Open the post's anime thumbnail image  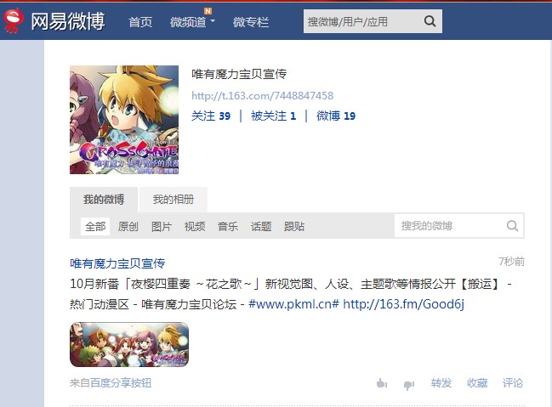tap(129, 344)
